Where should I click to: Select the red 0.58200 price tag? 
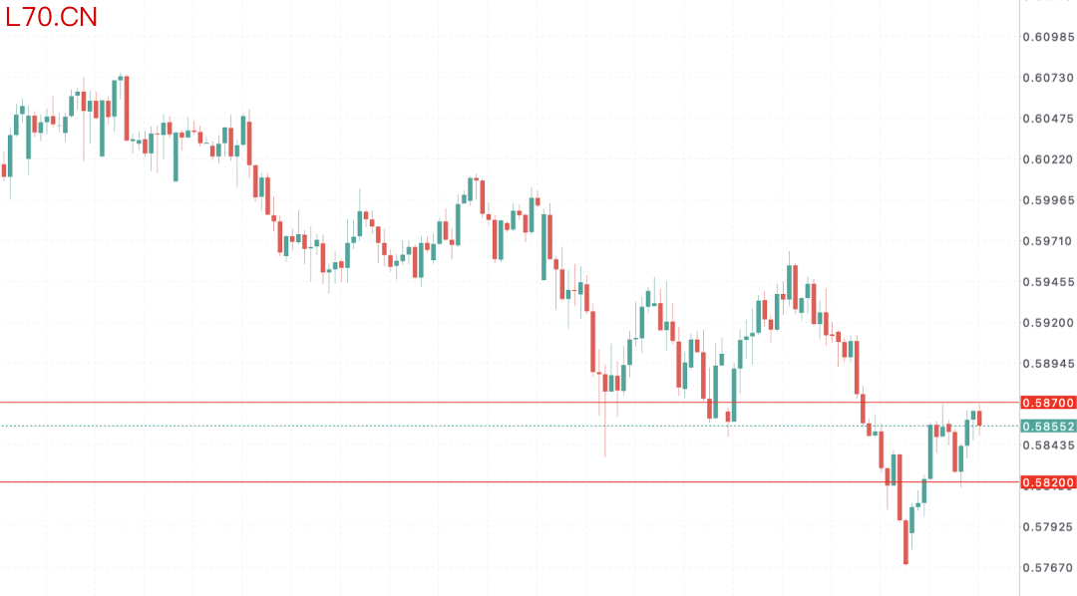pos(1048,482)
